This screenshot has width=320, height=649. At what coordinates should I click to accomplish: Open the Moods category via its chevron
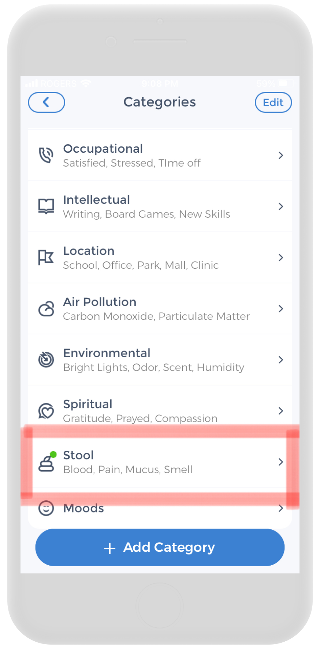tap(281, 508)
